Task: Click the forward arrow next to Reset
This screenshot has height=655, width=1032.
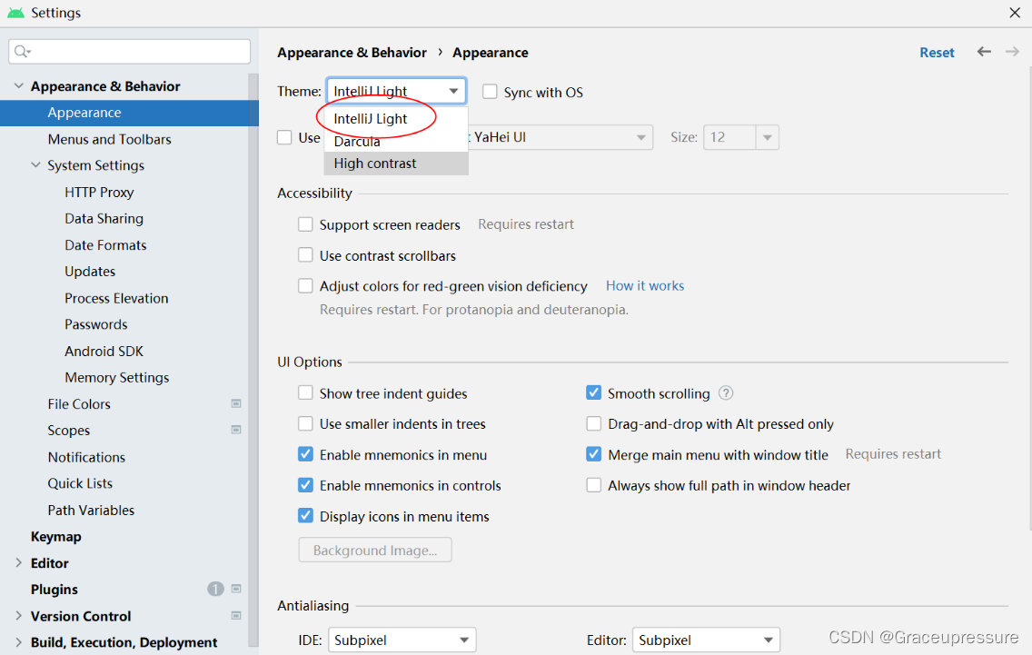Action: (x=1012, y=52)
